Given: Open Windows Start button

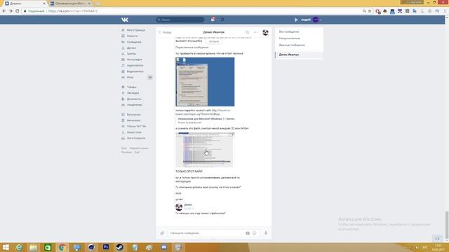Looking at the screenshot, I should pos(6,247).
